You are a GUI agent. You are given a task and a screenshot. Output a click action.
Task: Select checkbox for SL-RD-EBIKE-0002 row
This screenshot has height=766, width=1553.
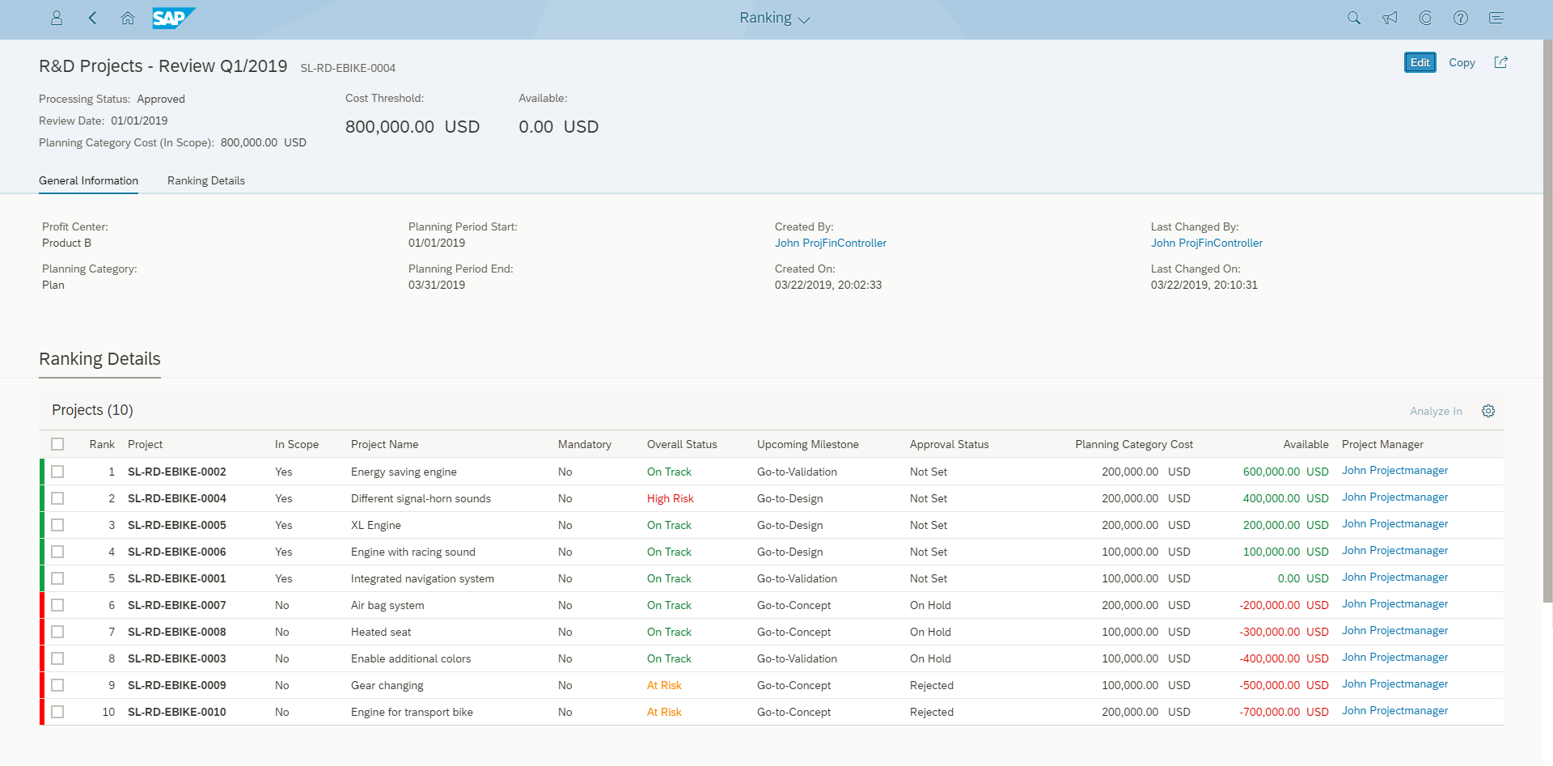[x=57, y=472]
